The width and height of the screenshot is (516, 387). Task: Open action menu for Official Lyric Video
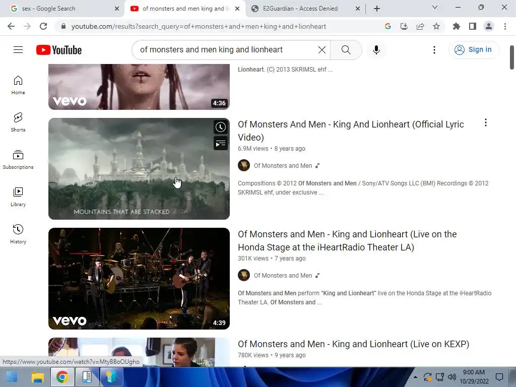(485, 123)
